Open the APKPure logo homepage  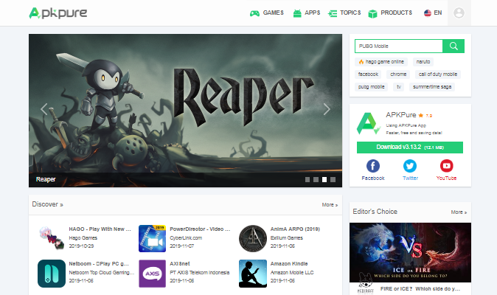coord(58,13)
